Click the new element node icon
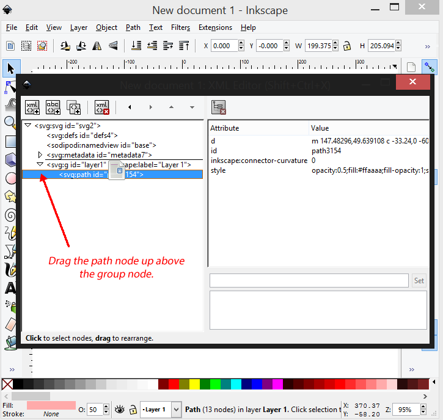This screenshot has height=420, width=443. 32,107
